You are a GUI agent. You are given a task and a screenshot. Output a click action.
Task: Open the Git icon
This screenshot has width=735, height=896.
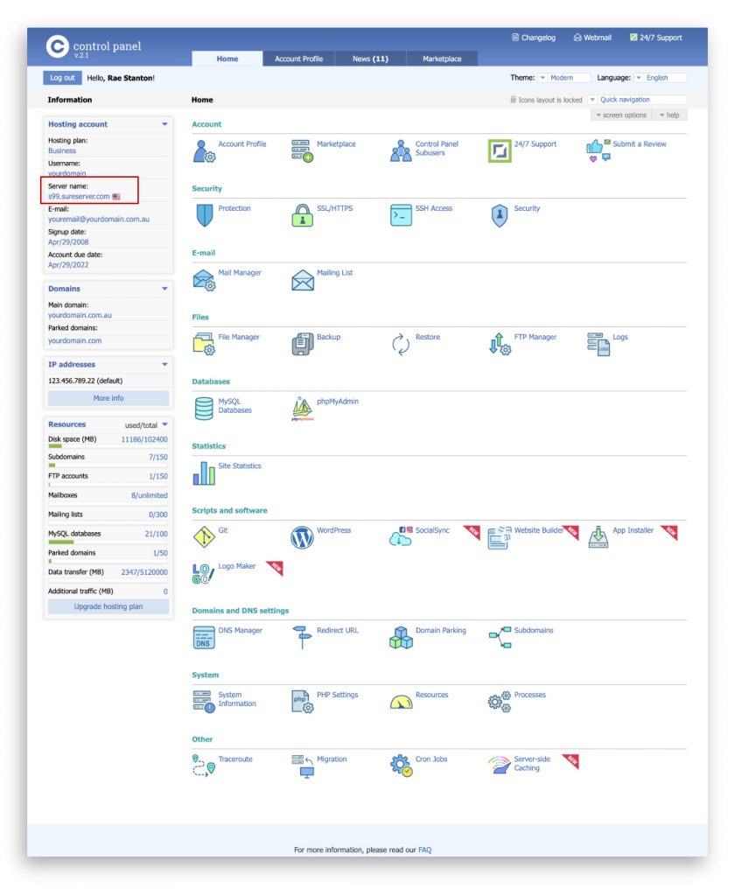pyautogui.click(x=204, y=537)
